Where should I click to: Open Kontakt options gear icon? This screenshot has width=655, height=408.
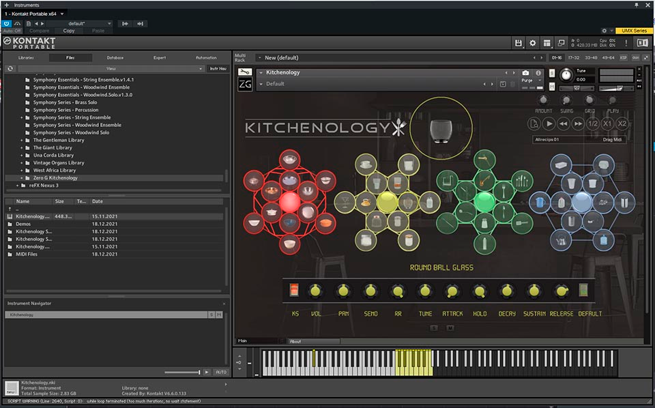point(533,43)
